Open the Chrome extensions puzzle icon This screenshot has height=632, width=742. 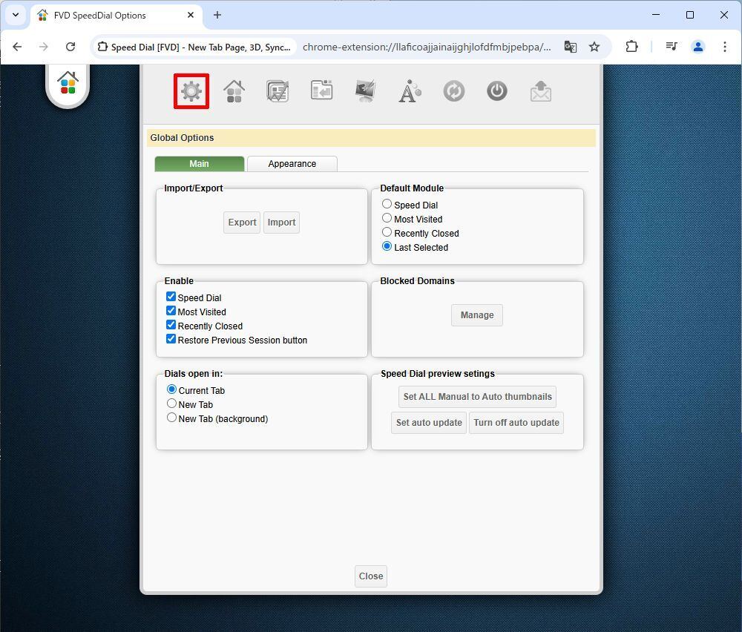(631, 47)
